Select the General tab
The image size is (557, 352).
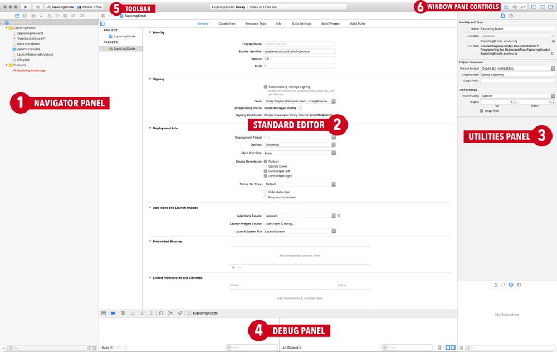coord(203,23)
